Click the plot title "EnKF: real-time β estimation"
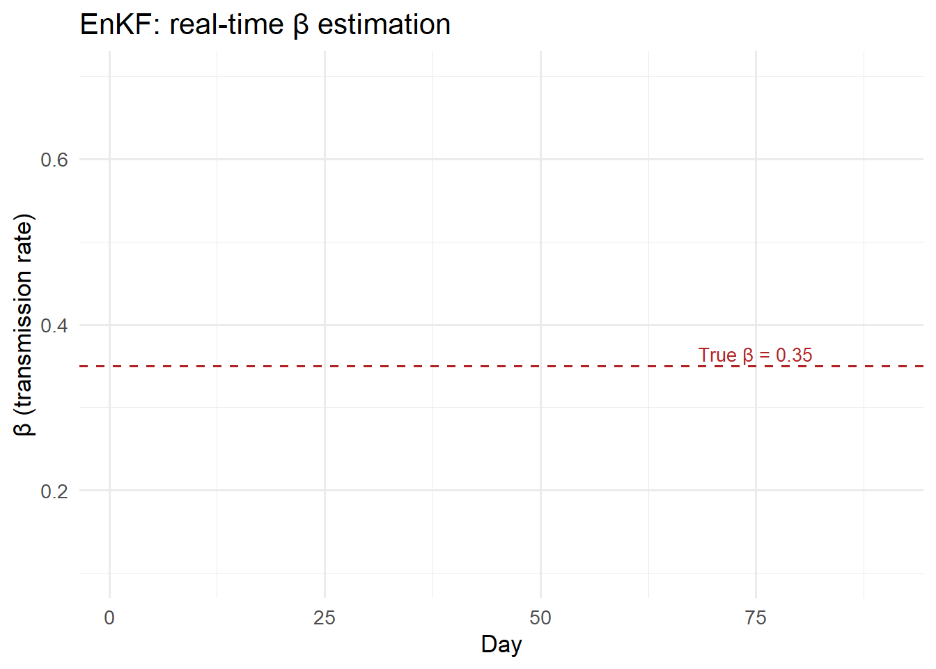This screenshot has height=669, width=936. pyautogui.click(x=265, y=25)
